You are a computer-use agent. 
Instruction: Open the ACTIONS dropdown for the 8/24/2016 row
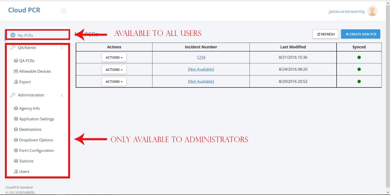[114, 70]
